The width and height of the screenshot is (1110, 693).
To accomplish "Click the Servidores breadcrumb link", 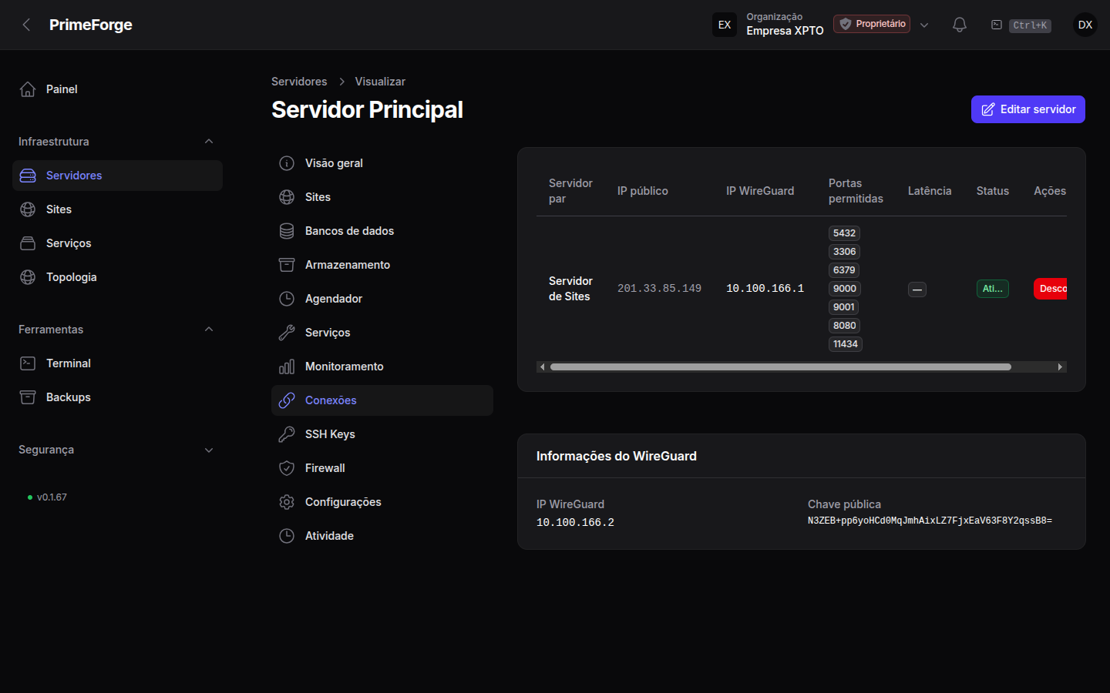I will click(x=299, y=82).
